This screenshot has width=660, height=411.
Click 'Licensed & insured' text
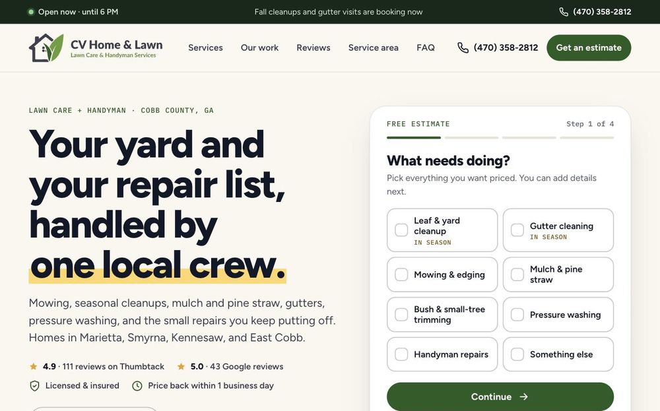tap(82, 386)
